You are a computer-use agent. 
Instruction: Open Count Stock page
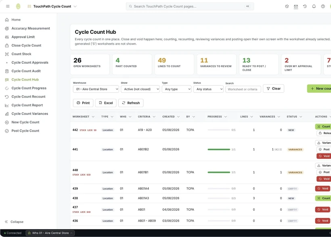pos(21,54)
